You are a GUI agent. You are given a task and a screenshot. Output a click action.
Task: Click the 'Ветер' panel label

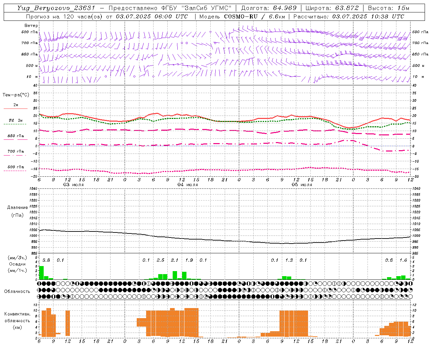(x=31, y=26)
